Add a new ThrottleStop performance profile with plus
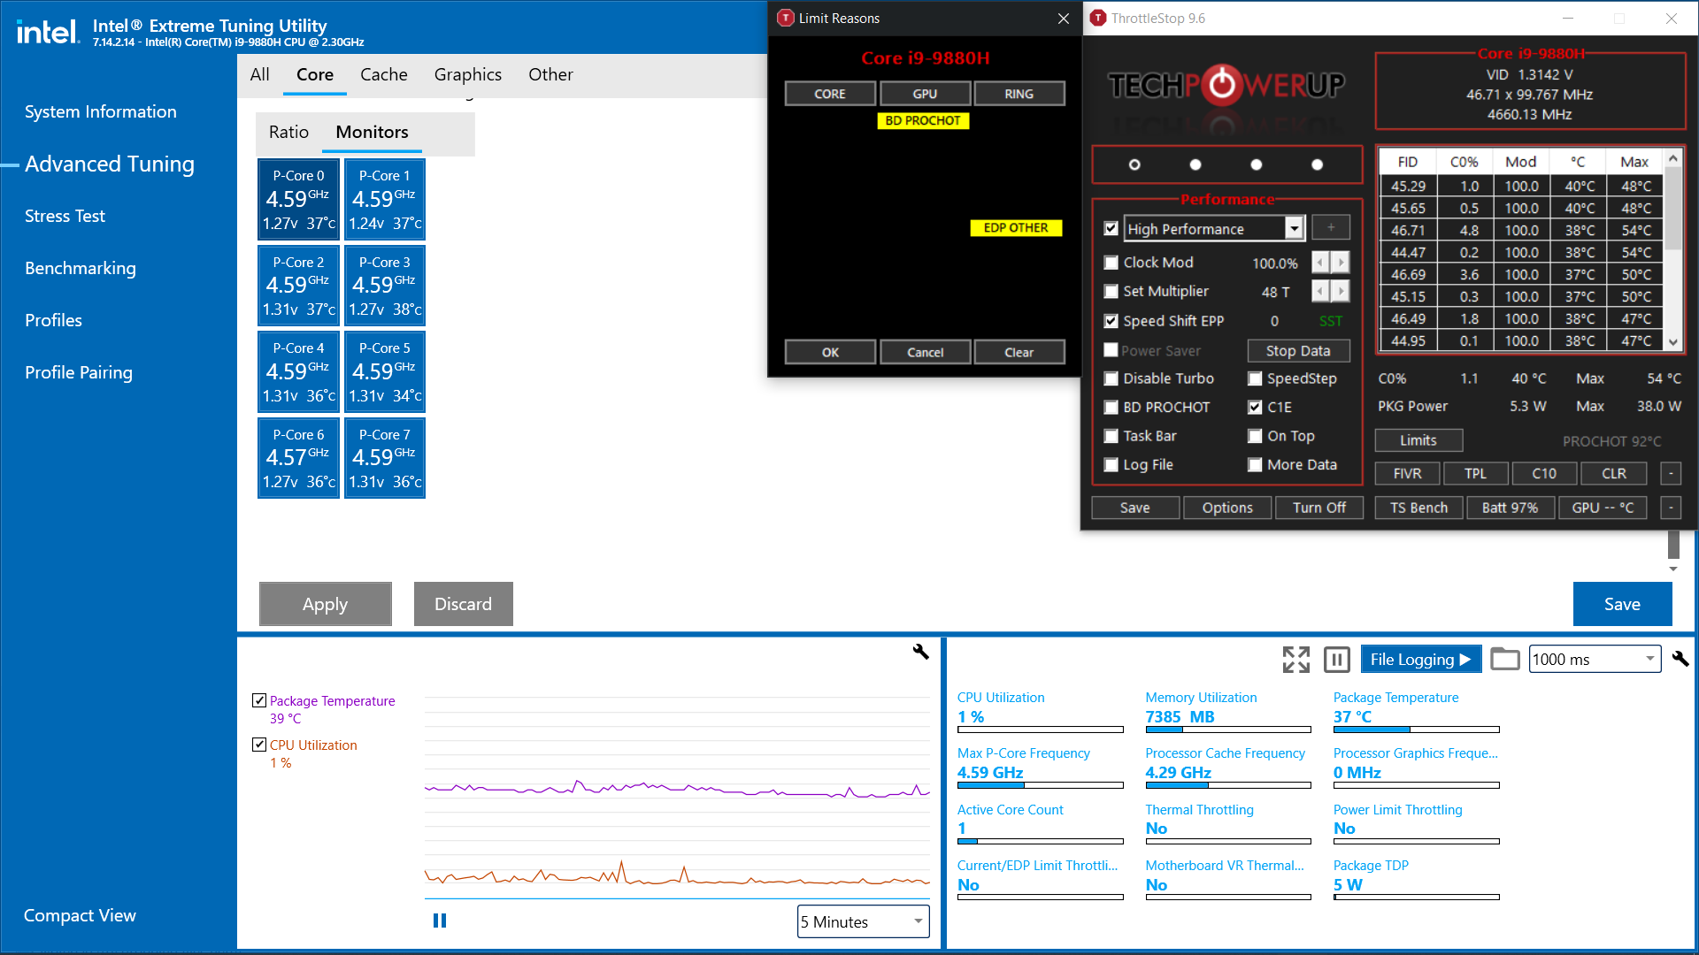Image resolution: width=1699 pixels, height=955 pixels. tap(1331, 228)
